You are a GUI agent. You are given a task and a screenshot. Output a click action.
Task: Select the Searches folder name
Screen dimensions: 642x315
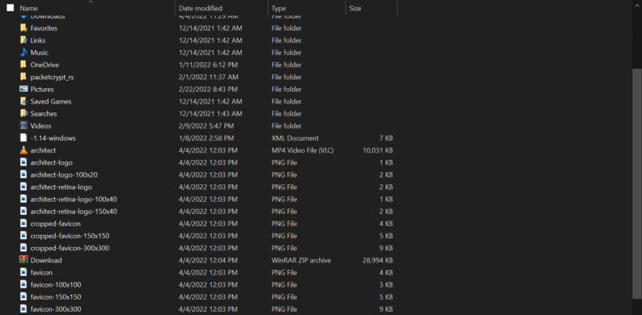click(44, 114)
